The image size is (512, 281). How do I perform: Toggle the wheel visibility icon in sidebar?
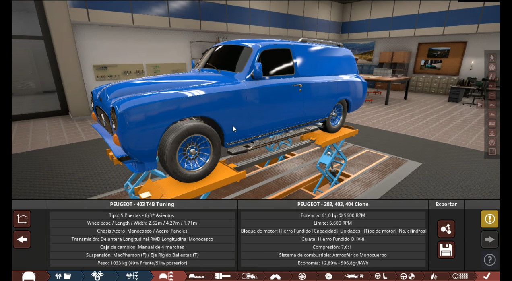tap(492, 67)
